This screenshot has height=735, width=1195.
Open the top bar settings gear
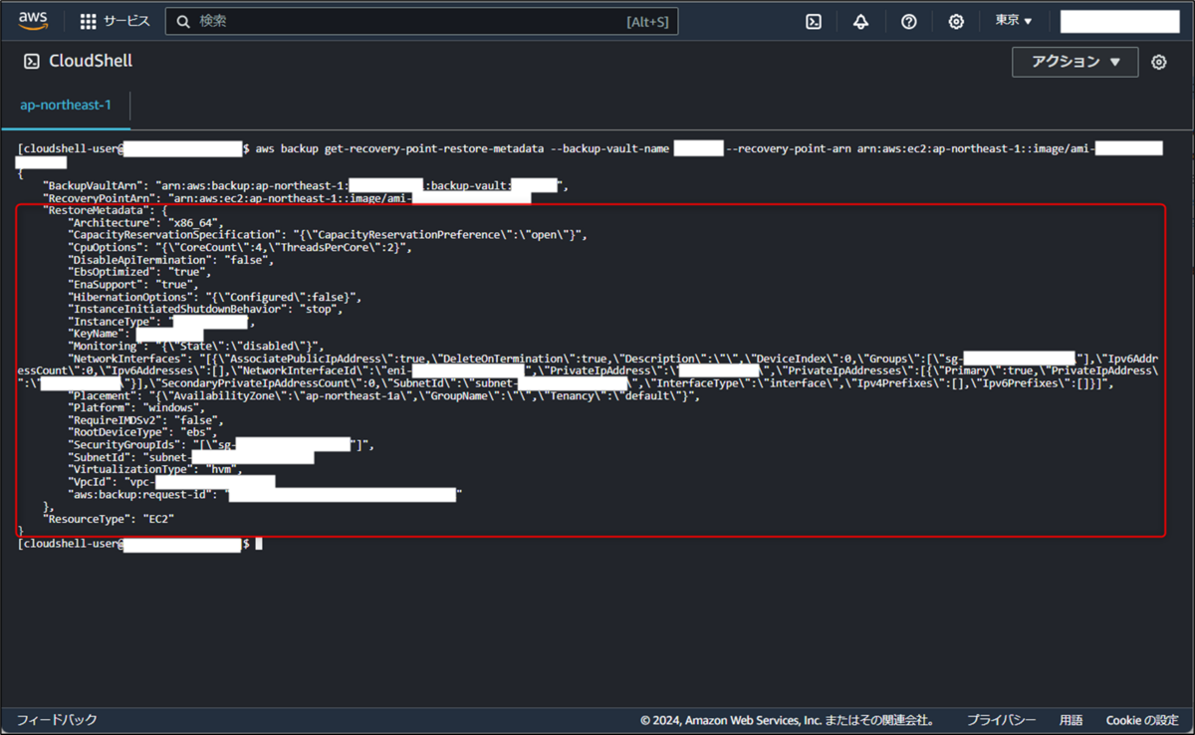pos(956,21)
